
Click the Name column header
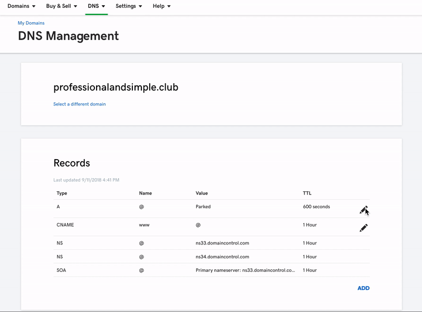point(146,193)
